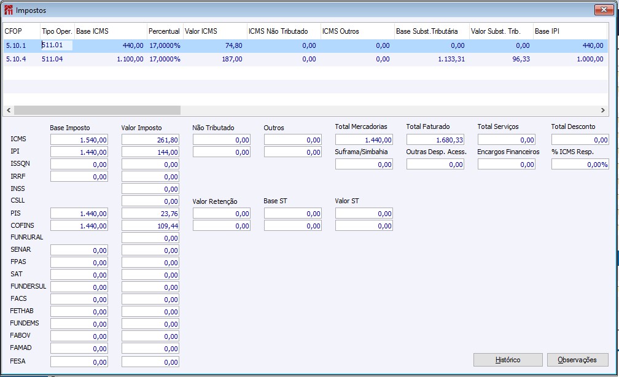This screenshot has height=377, width=619.
Task: Click the Valor ICMS cell 74,80
Action: (234, 46)
